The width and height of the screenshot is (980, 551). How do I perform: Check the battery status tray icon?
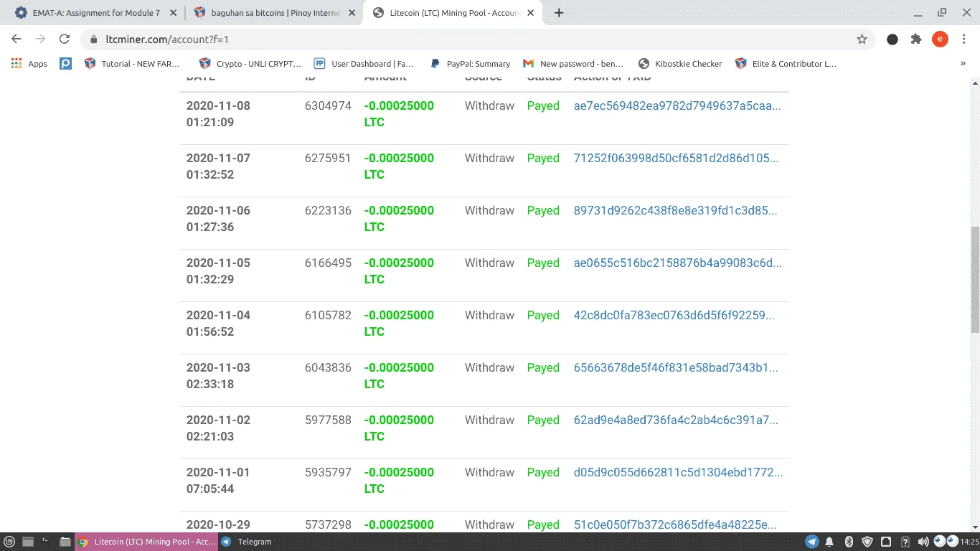tap(905, 542)
